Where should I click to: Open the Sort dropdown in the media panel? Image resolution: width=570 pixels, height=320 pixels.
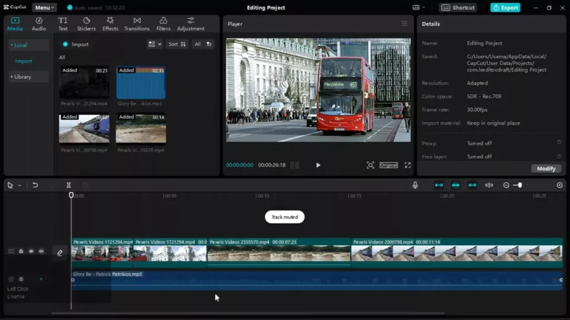[176, 44]
